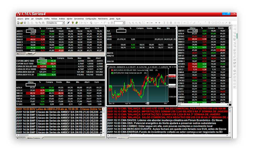Click the up arrow of the left news scrollbar

[104, 109]
